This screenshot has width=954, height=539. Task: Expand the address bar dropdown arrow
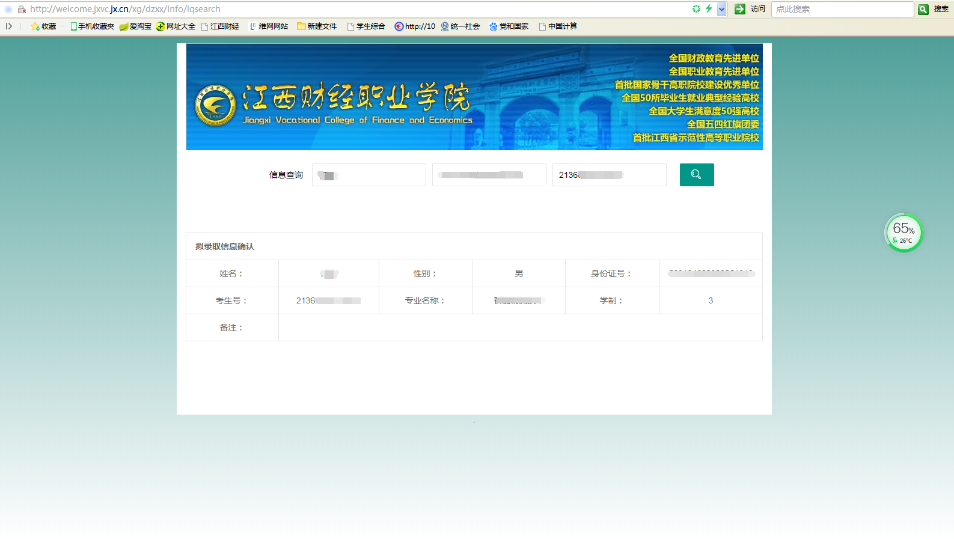click(x=722, y=9)
